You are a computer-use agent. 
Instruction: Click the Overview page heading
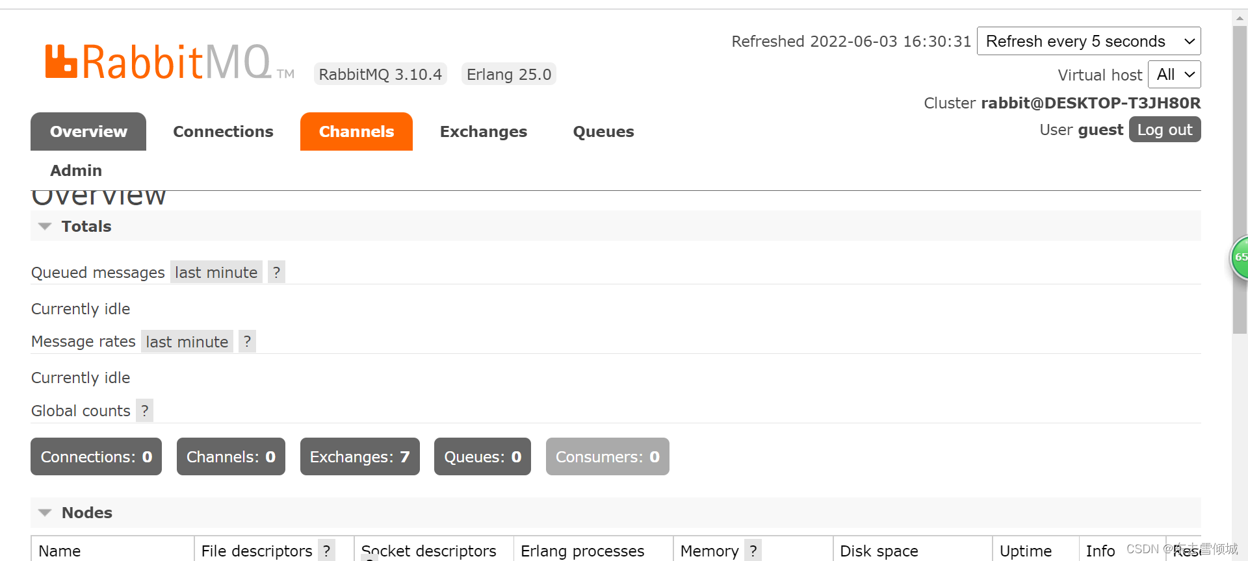click(99, 197)
